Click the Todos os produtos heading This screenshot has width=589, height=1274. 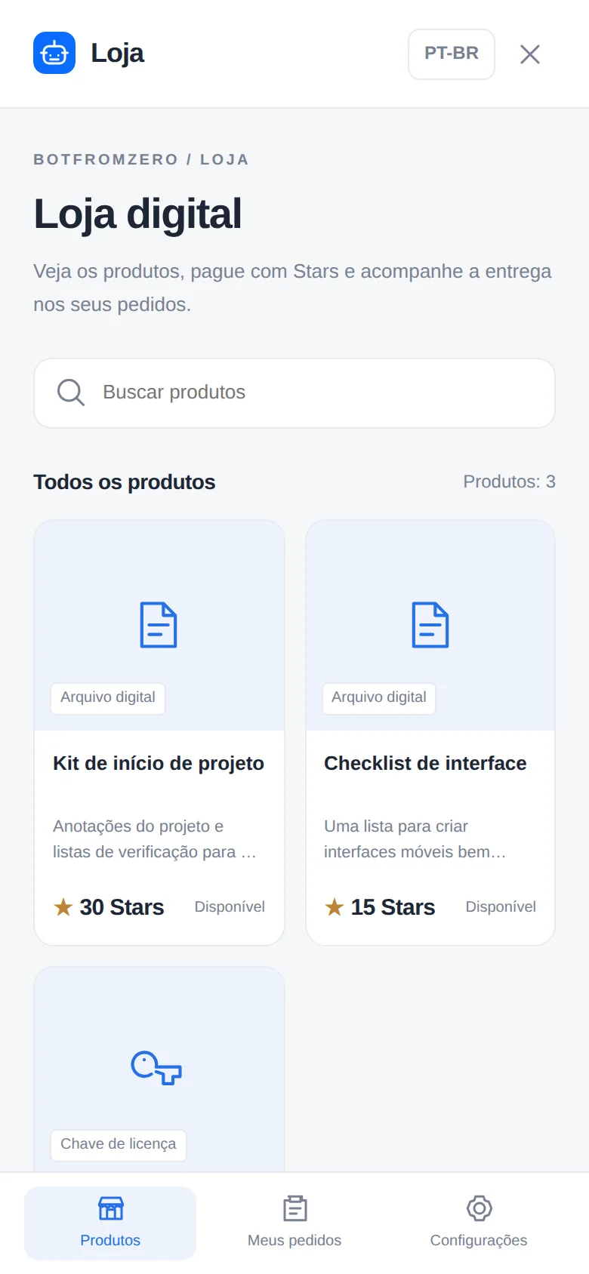coord(125,482)
